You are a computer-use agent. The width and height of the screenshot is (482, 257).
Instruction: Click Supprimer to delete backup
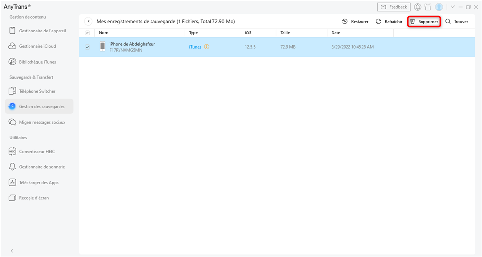(424, 22)
